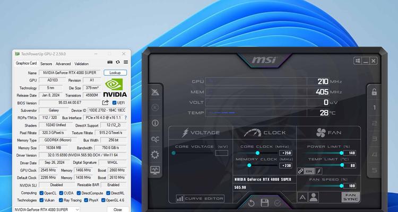Viewport: 398px width, 212px height.
Task: Click Fan Speed 100 value field
Action: 351,186
